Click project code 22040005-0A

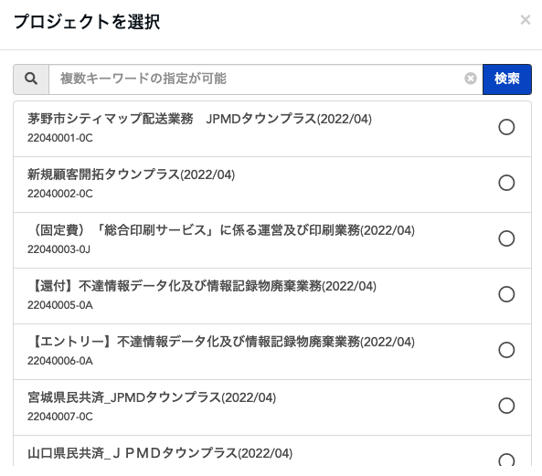(60, 305)
